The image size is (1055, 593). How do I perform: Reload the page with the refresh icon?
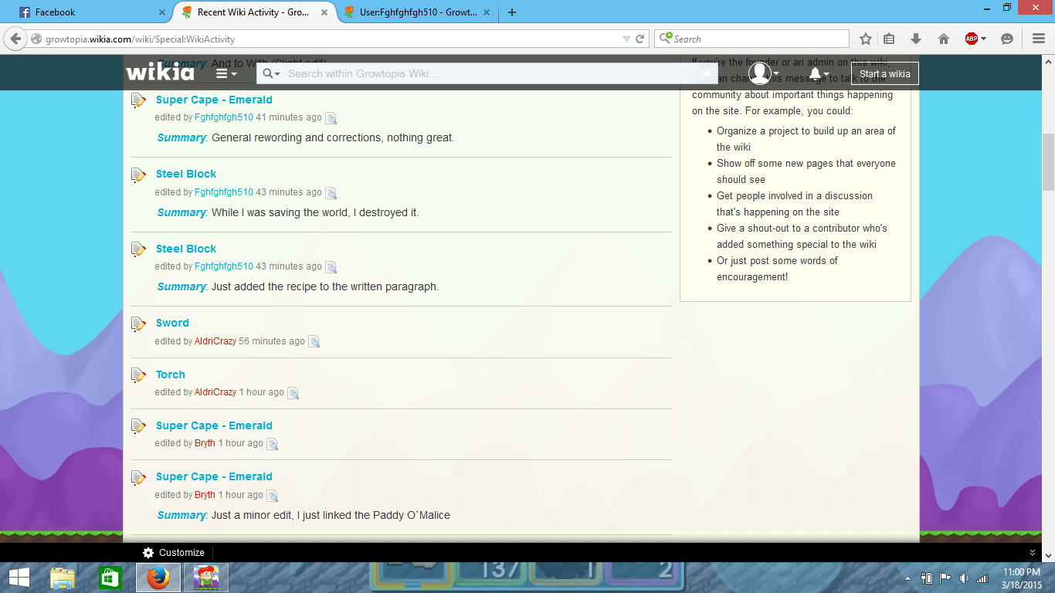pos(640,39)
